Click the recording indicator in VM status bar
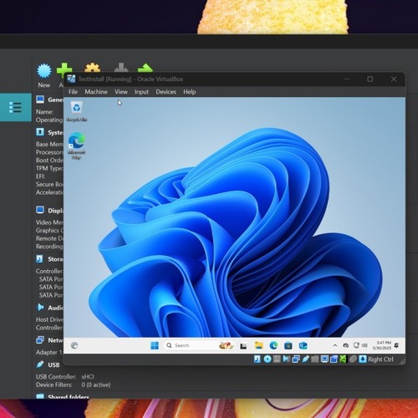 tap(334, 359)
